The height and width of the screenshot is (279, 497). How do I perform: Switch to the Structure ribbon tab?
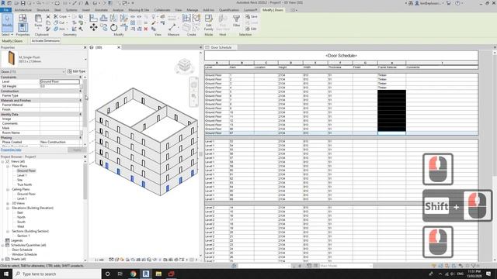click(x=43, y=10)
